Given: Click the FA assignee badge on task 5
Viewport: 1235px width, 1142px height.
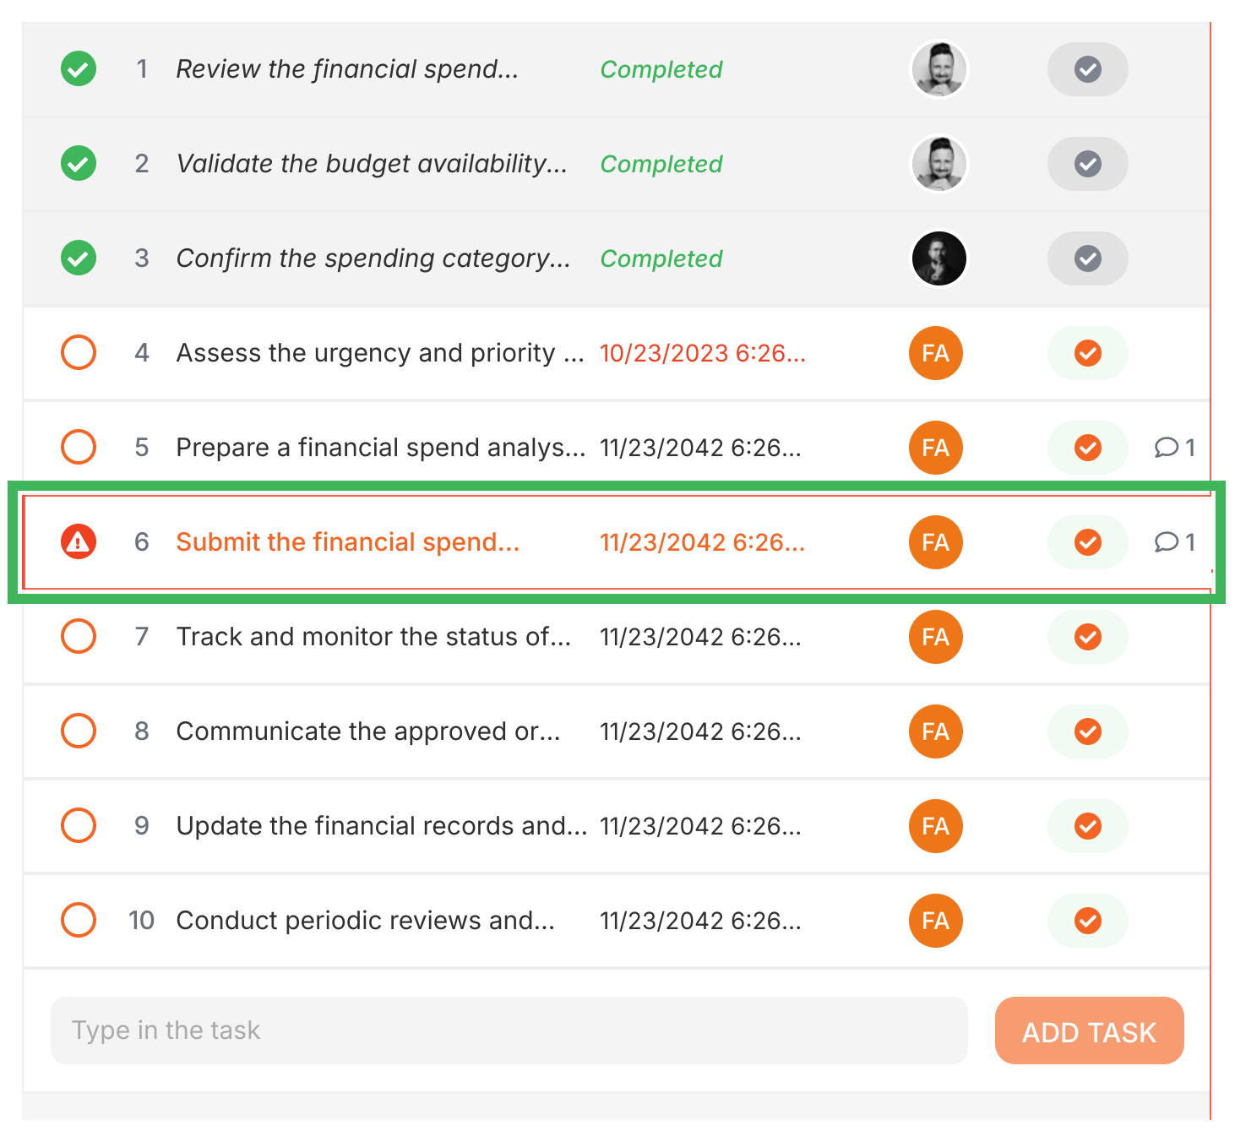Looking at the screenshot, I should 935,448.
